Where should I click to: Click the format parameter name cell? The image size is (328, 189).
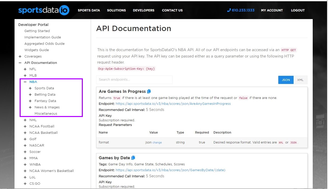click(104, 142)
